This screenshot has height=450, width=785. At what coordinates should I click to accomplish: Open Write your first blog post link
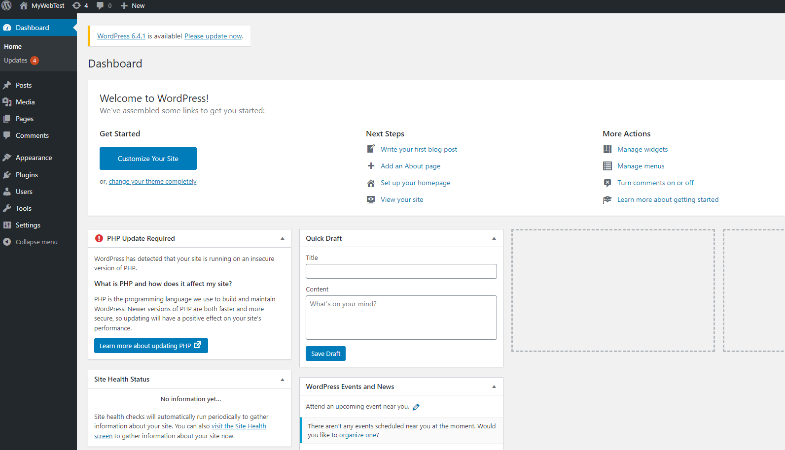click(419, 149)
